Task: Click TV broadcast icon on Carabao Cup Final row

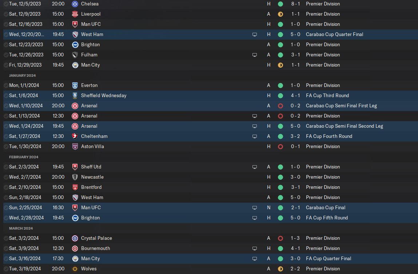Action: coord(255,208)
